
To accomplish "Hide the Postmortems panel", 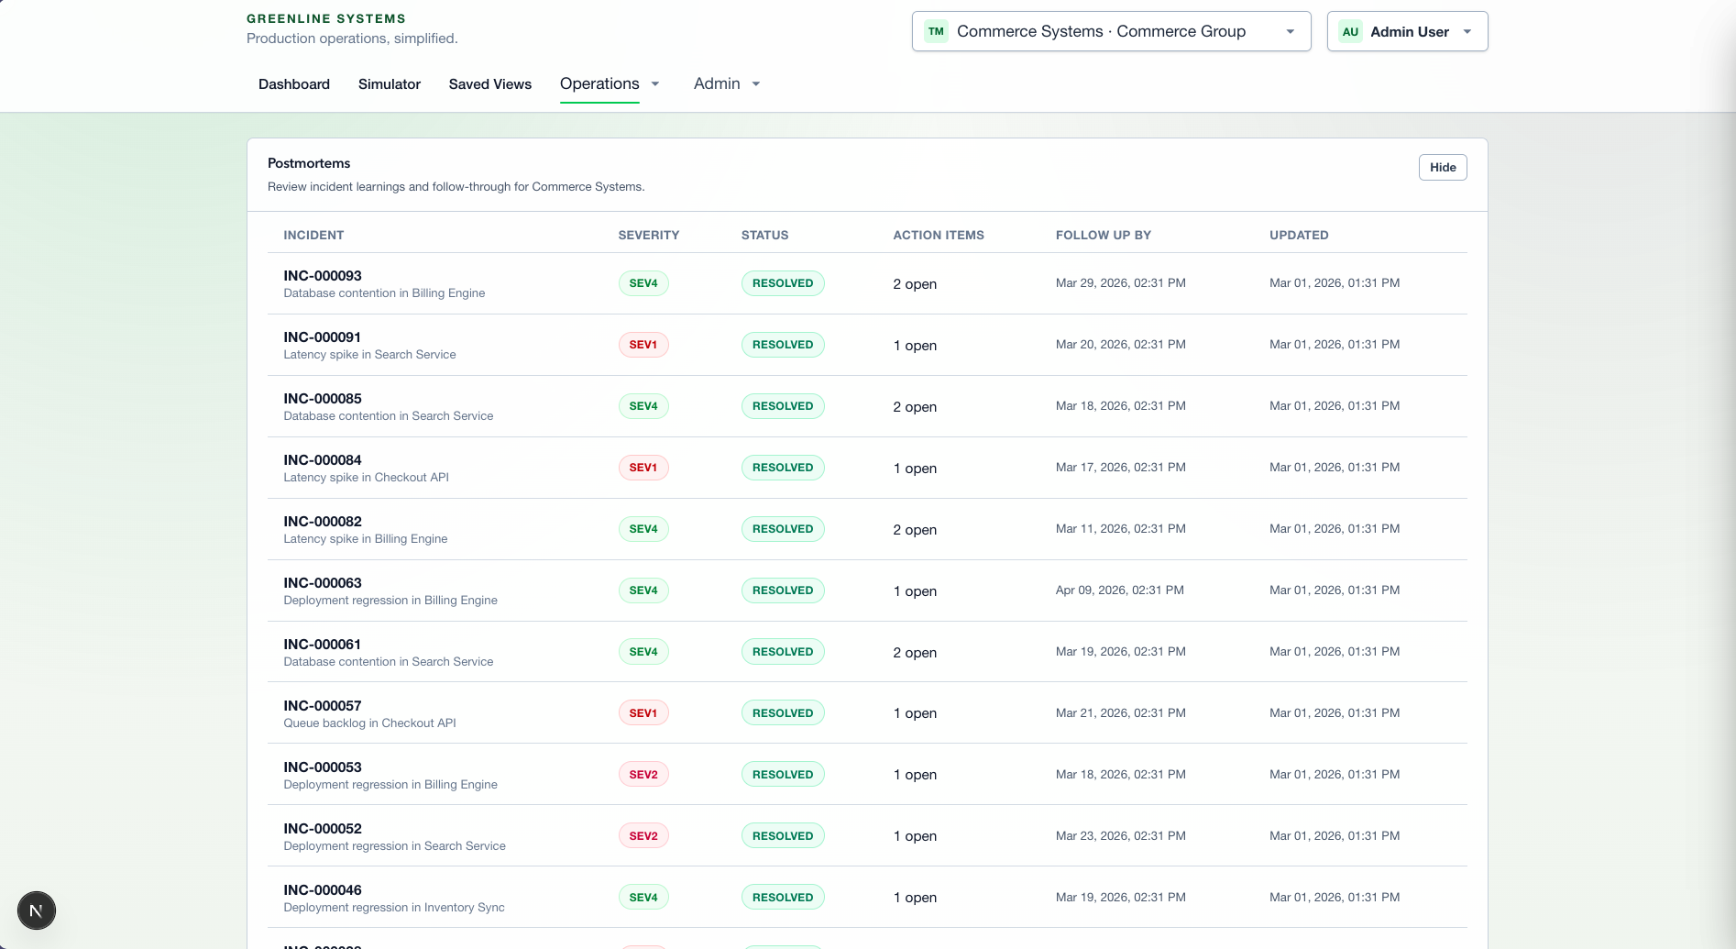I will pos(1442,167).
